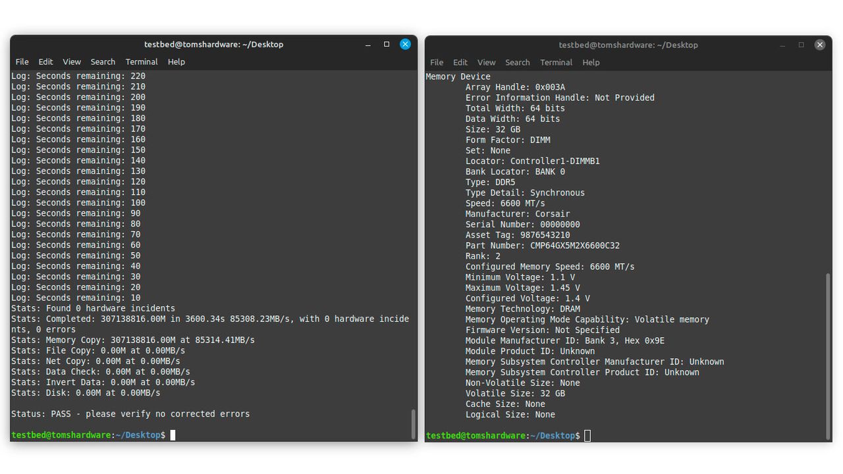Click 'Maximum Voltage: 1.45 V' line

tap(523, 287)
